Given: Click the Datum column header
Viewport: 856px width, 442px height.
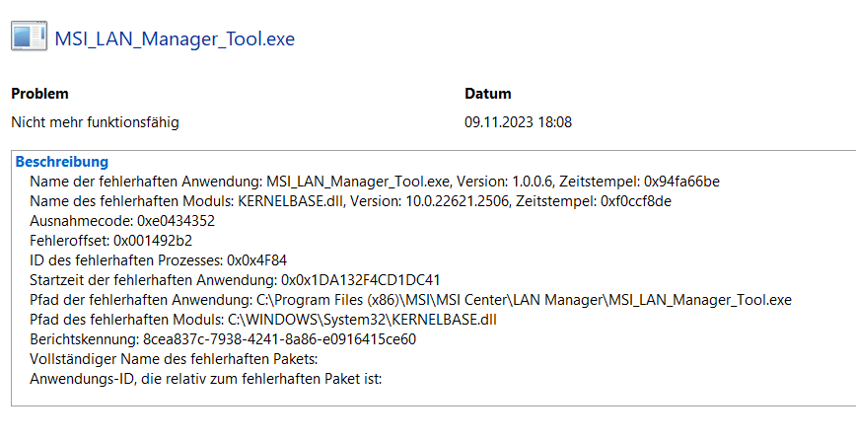Looking at the screenshot, I should pos(488,94).
